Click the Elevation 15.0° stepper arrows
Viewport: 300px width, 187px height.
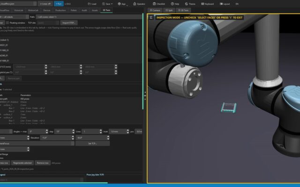point(73,137)
